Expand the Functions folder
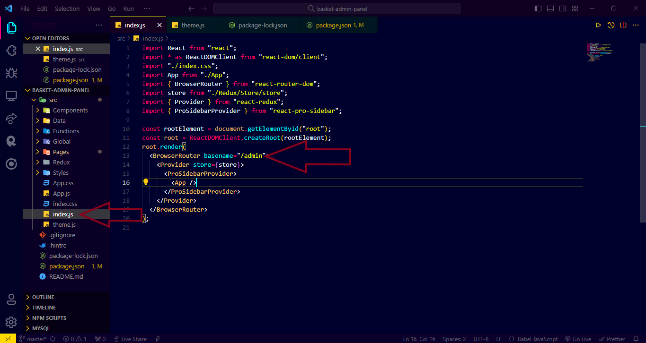The image size is (646, 343). 66,131
